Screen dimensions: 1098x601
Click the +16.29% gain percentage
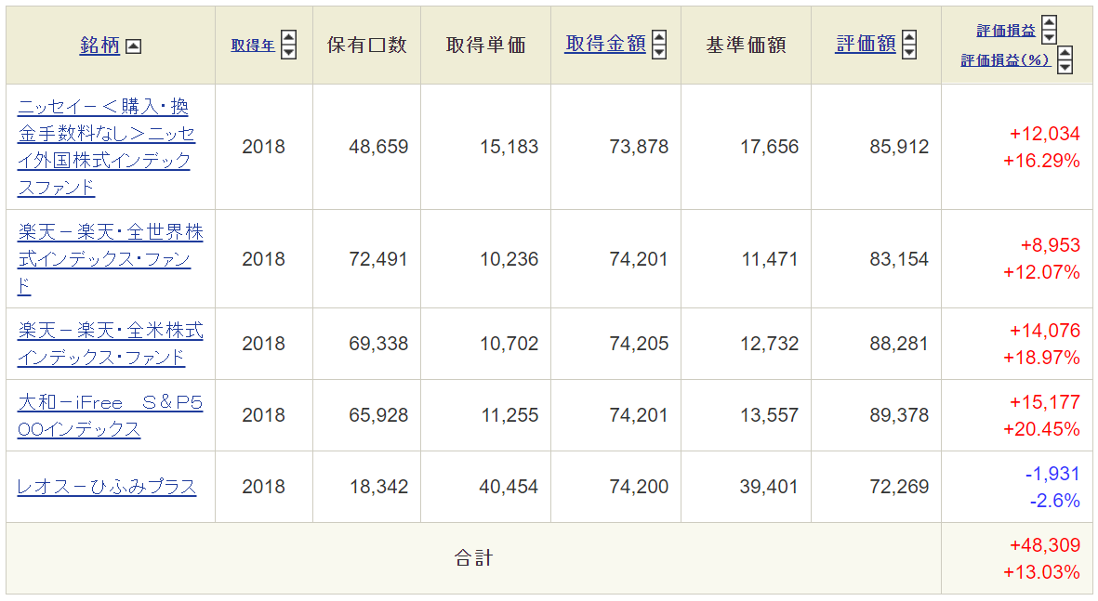tap(1042, 161)
